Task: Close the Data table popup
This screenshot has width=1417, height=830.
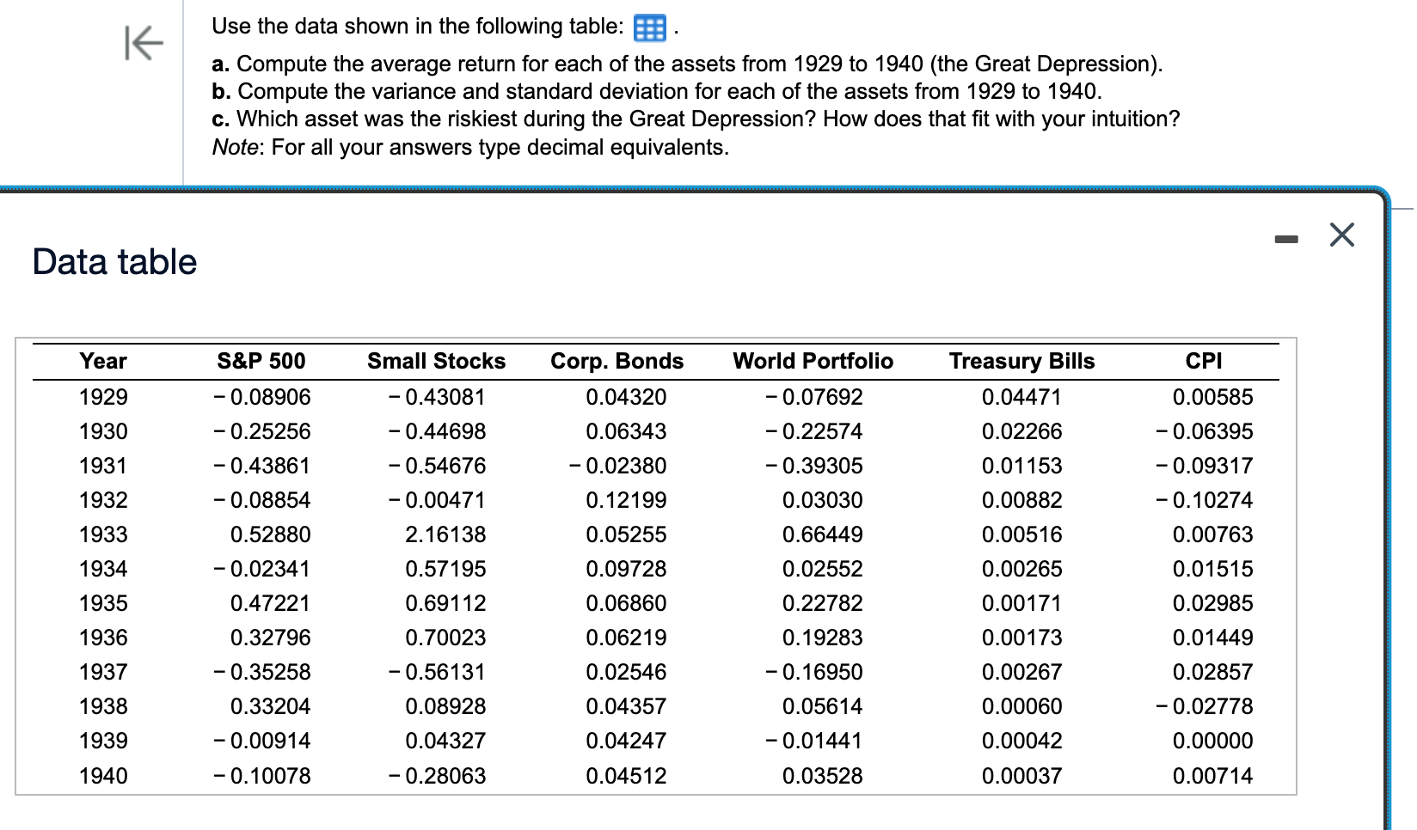Action: (1341, 235)
